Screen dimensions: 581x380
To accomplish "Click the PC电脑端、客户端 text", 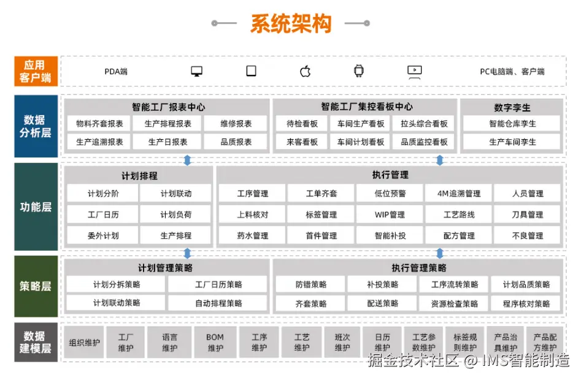I will [x=512, y=72].
